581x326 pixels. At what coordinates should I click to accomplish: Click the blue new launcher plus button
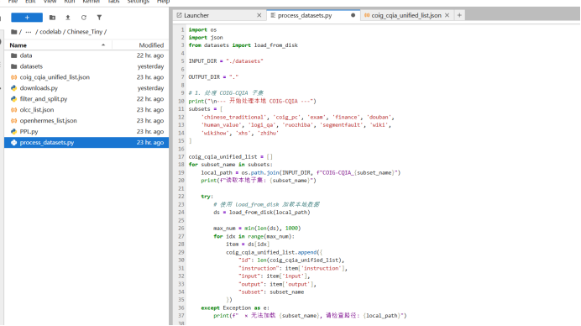[27, 18]
